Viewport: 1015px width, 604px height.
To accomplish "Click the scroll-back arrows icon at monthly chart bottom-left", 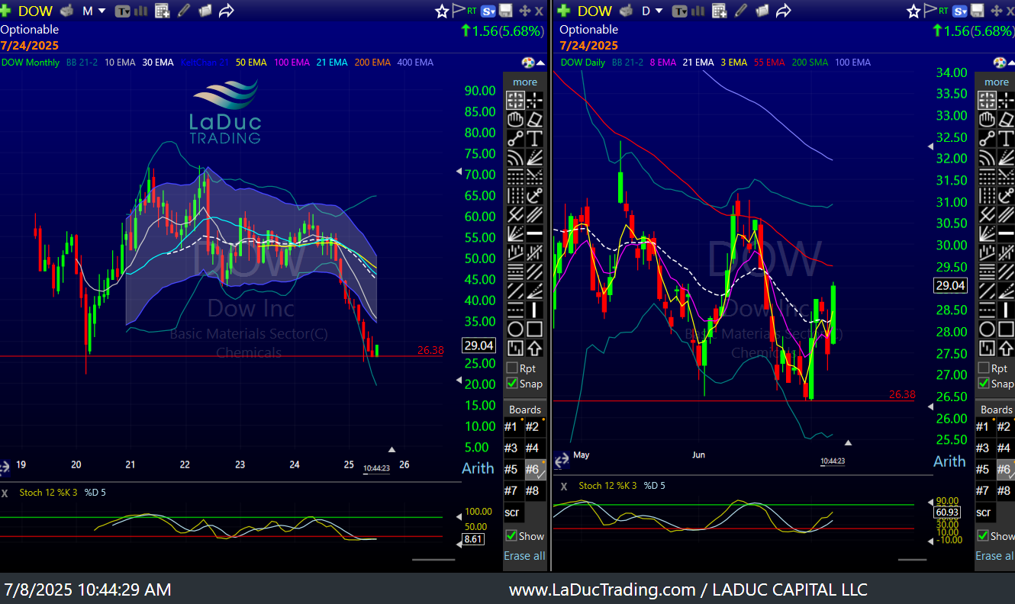I will 5,466.
